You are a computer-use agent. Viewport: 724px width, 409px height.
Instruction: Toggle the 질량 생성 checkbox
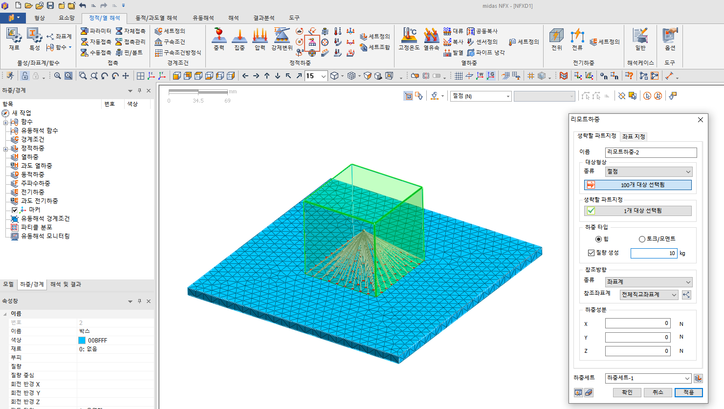pyautogui.click(x=591, y=253)
